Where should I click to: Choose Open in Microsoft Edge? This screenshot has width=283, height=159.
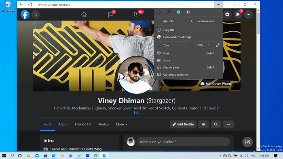[x=188, y=37]
